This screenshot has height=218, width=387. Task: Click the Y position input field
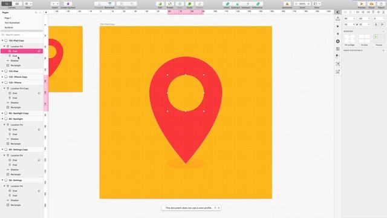(x=364, y=19)
